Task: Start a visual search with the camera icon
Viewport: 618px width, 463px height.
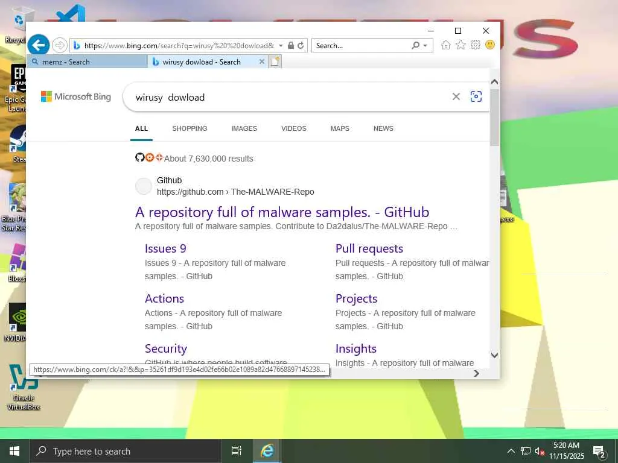Action: click(476, 96)
